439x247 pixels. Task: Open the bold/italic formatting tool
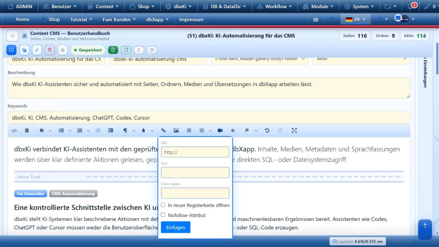point(42,131)
